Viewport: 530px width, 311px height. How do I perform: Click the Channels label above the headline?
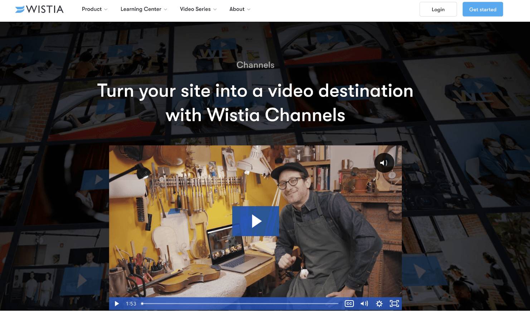[255, 65]
